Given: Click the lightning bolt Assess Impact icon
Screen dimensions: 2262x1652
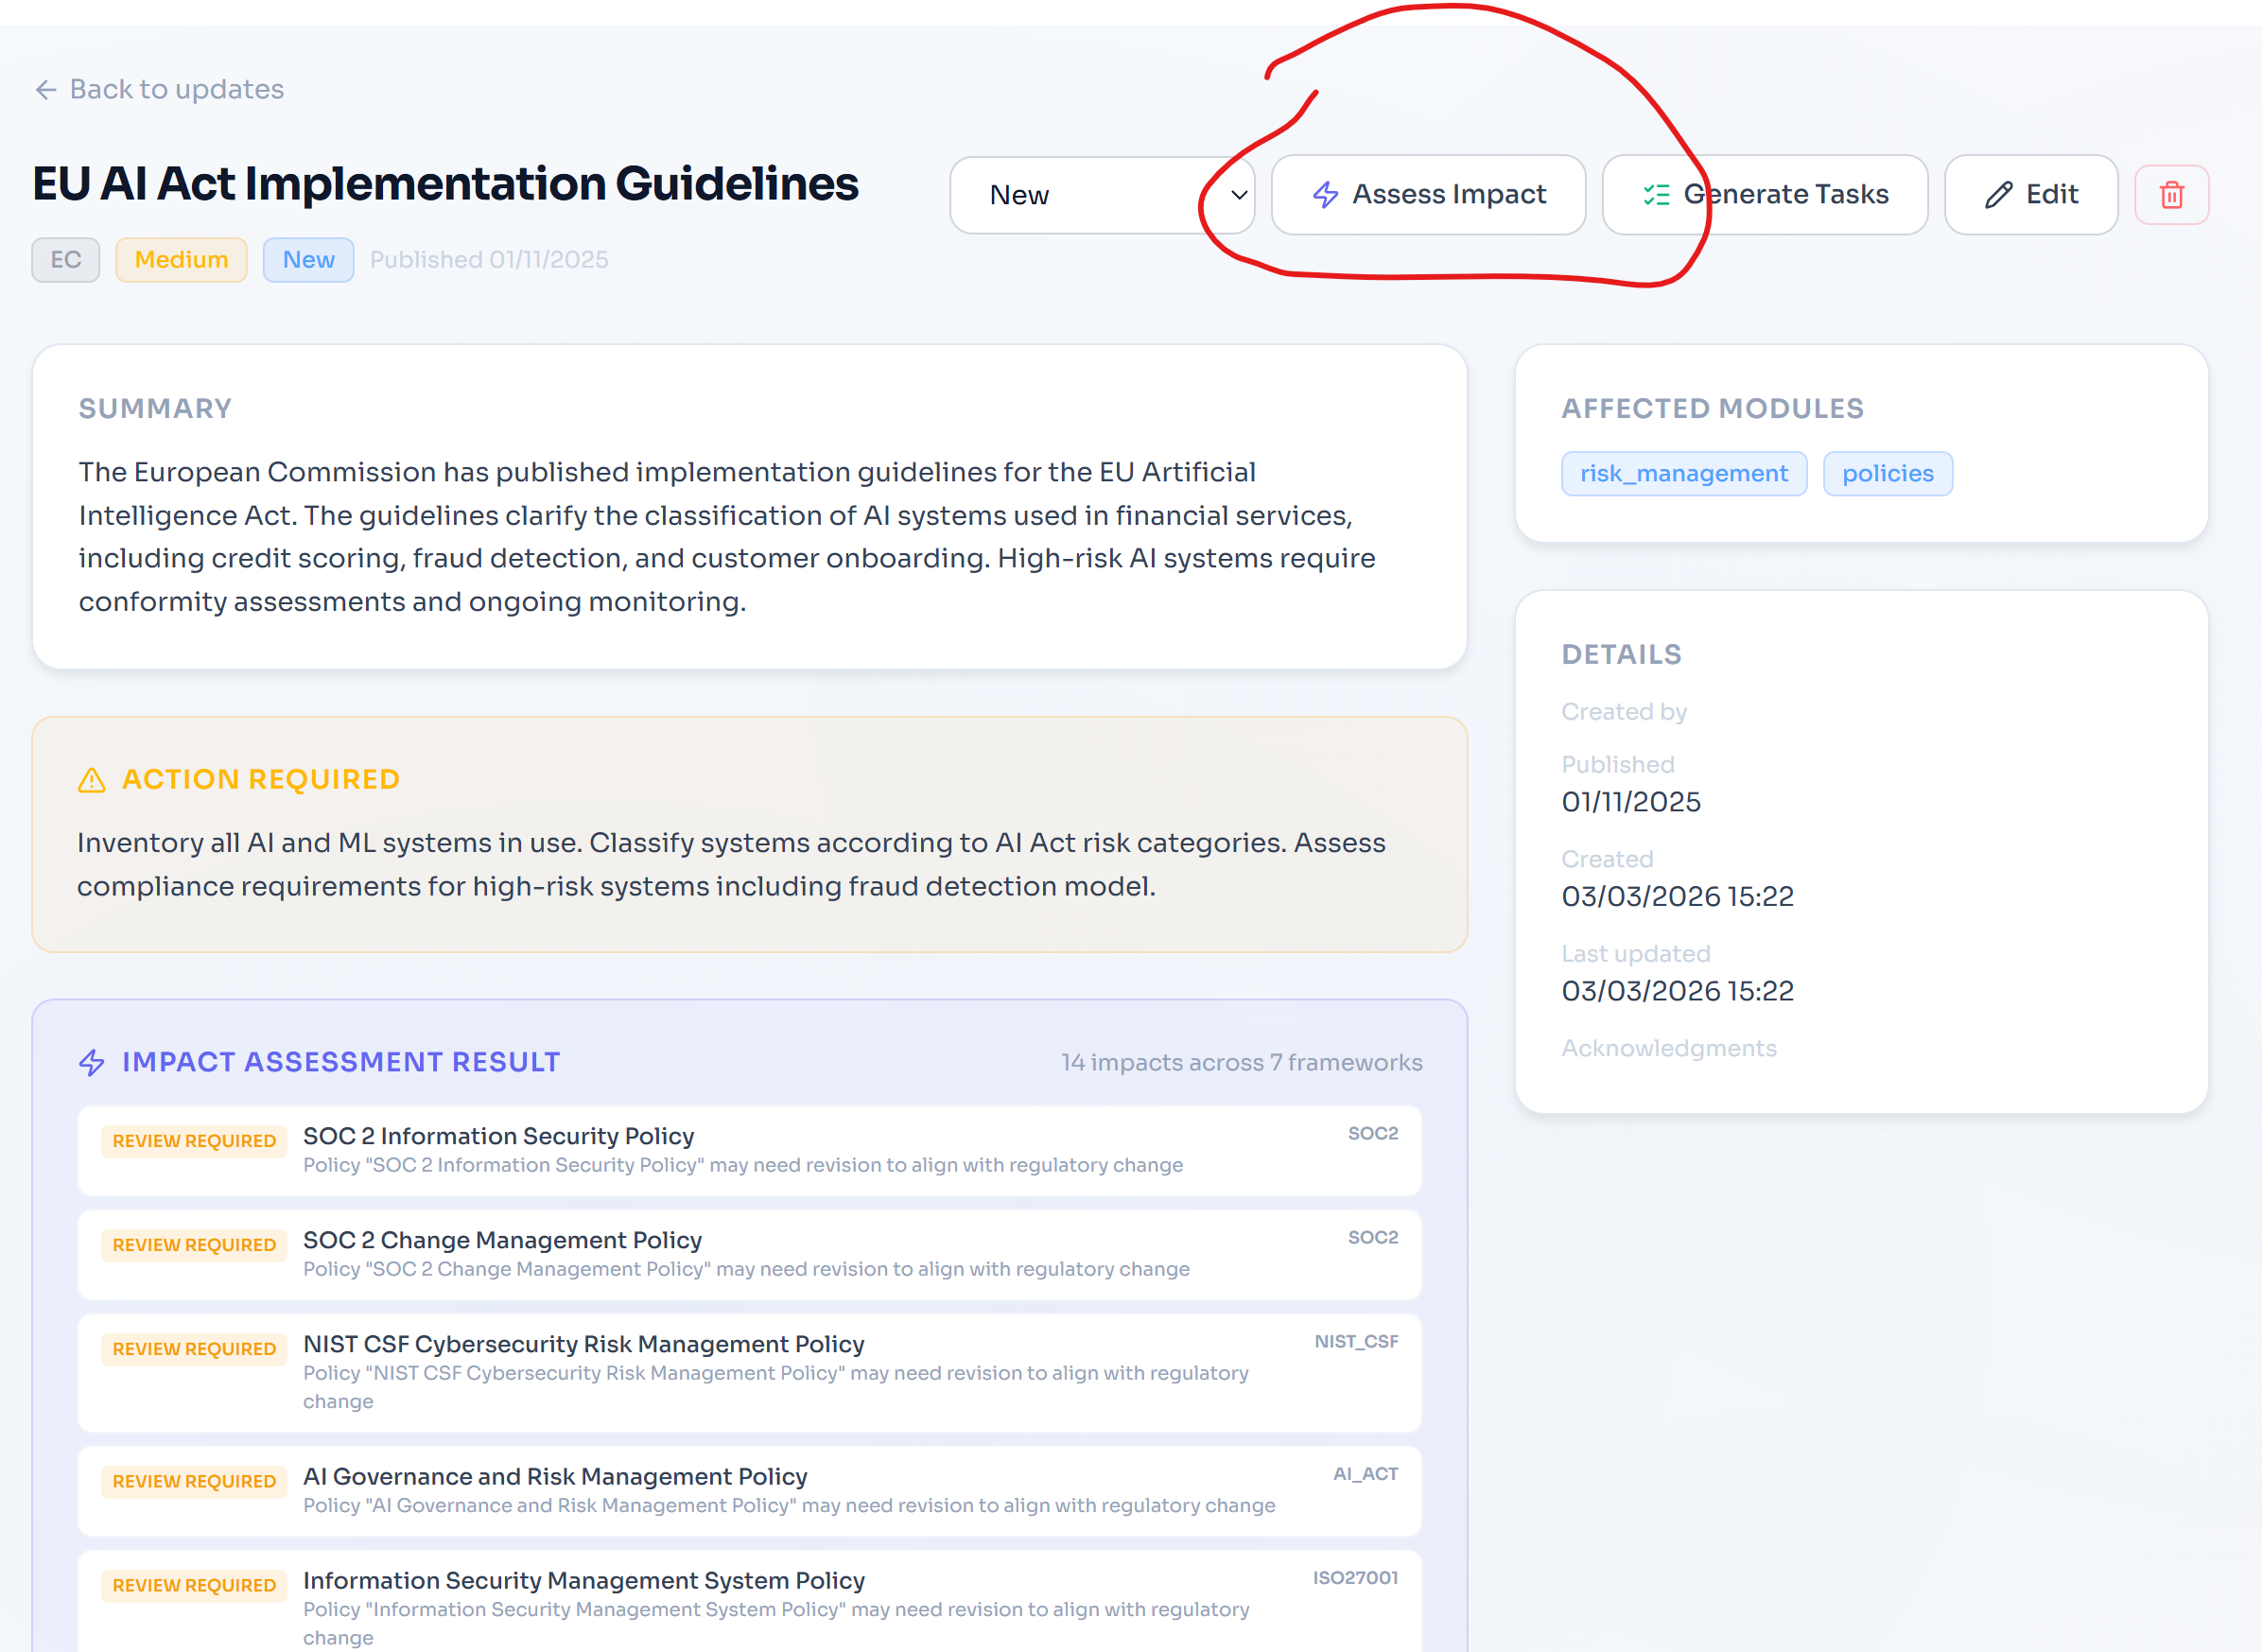Looking at the screenshot, I should 1325,195.
